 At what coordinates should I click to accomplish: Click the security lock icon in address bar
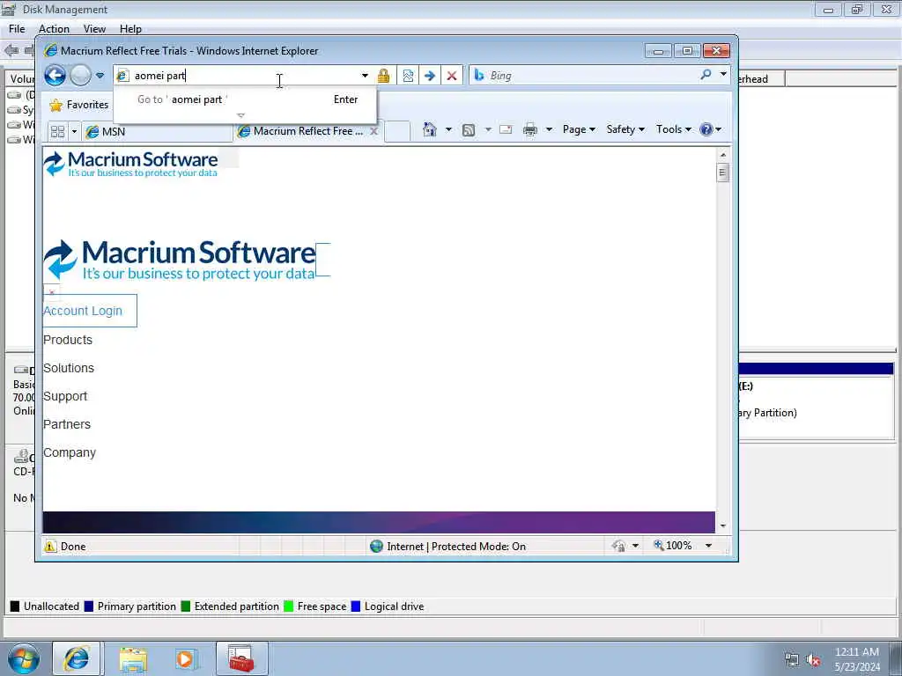(384, 76)
